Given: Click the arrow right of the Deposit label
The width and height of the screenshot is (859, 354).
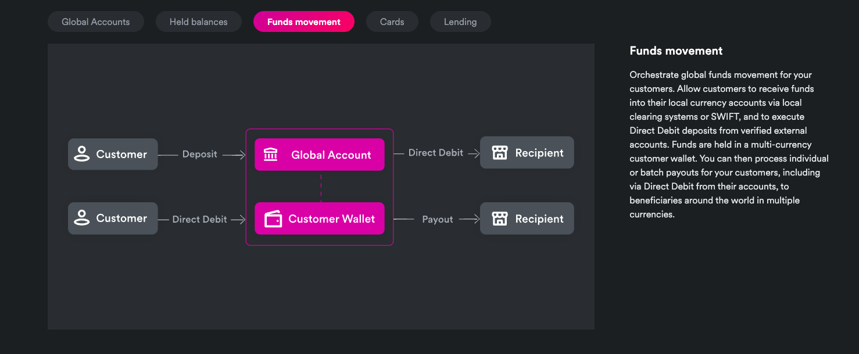Looking at the screenshot, I should 235,155.
